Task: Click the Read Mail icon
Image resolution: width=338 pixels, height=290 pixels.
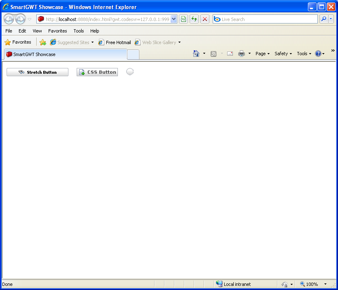Action: tap(230, 54)
